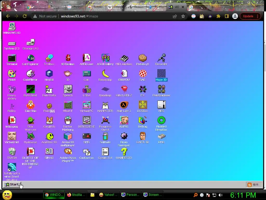266x200 pixels.
Task: Launch CodeMirror editor
Action: [30, 76]
